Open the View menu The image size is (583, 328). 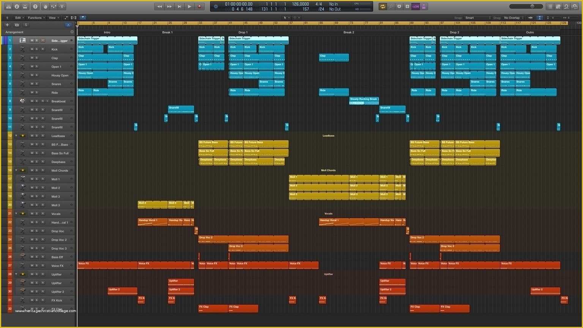53,18
